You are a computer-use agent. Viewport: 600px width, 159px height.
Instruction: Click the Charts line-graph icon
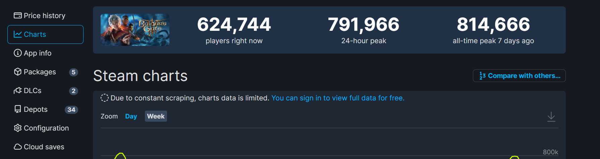point(17,34)
